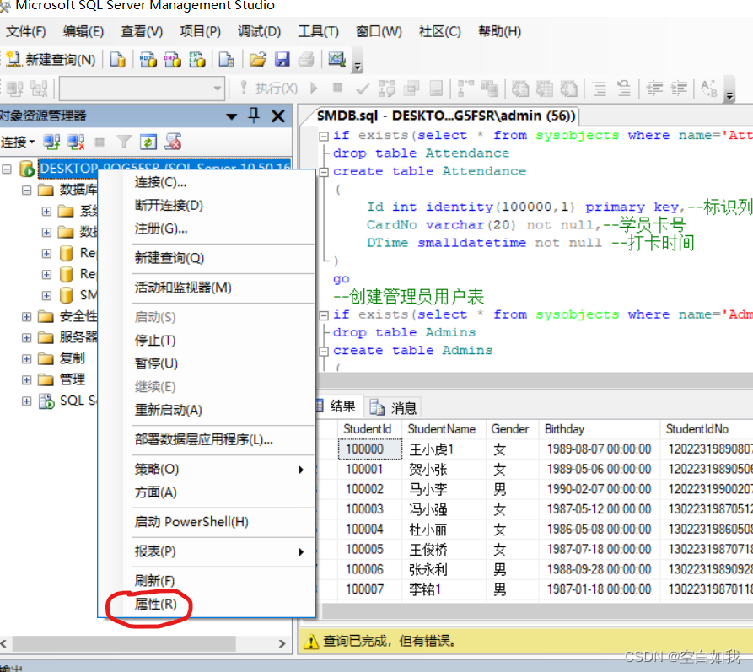Open the Policies (策略) submenu
The width and height of the screenshot is (753, 672).
tap(207, 470)
